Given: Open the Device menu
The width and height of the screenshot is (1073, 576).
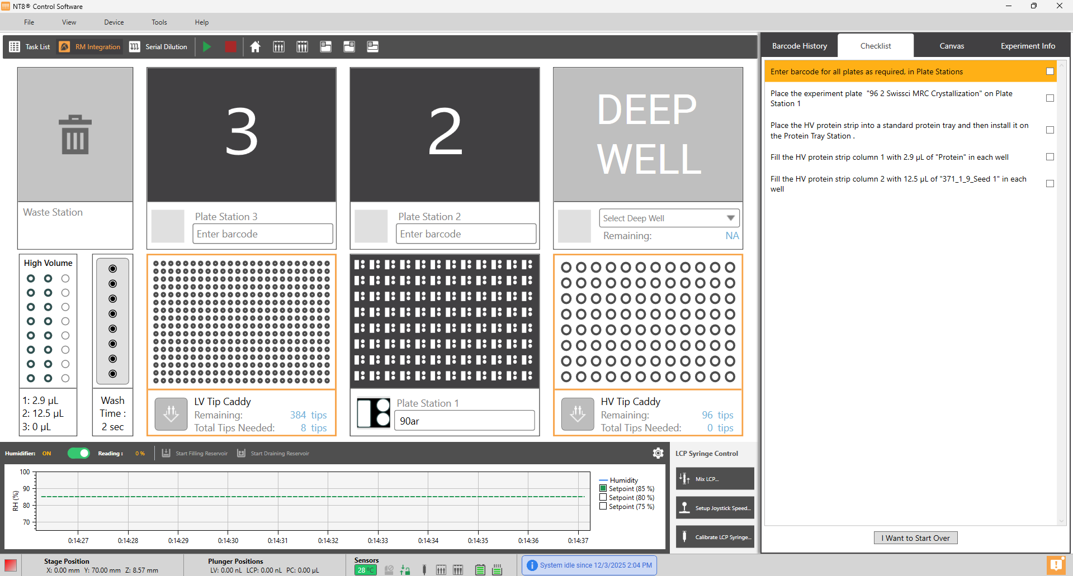Looking at the screenshot, I should coord(114,22).
